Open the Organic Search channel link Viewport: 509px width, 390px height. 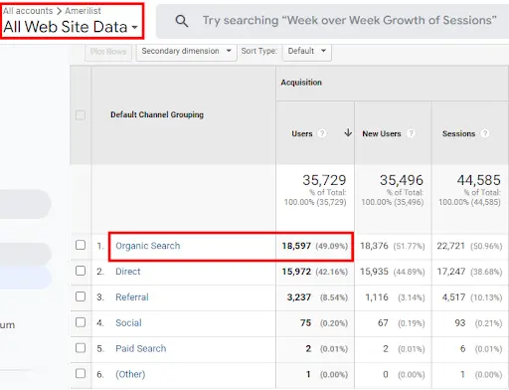pyautogui.click(x=148, y=246)
